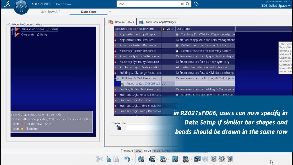Image resolution: width=293 pixels, height=165 pixels.
Task: Select Corporate (0 item) tree node
Action: click(x=34, y=35)
